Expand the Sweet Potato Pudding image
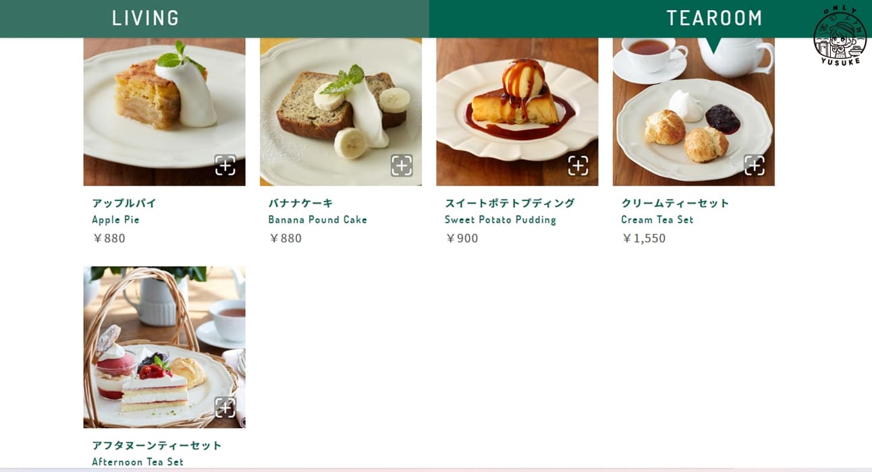Viewport: 872px width, 472px height. [578, 165]
